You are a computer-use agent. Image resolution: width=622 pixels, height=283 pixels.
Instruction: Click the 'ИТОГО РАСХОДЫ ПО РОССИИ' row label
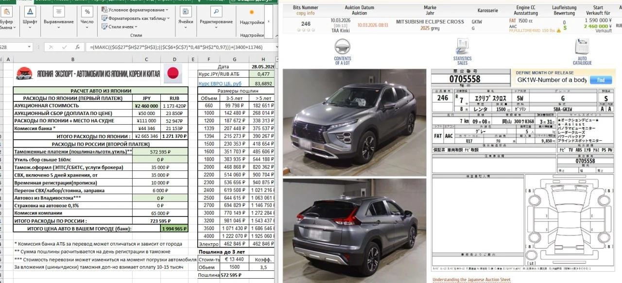(73, 221)
